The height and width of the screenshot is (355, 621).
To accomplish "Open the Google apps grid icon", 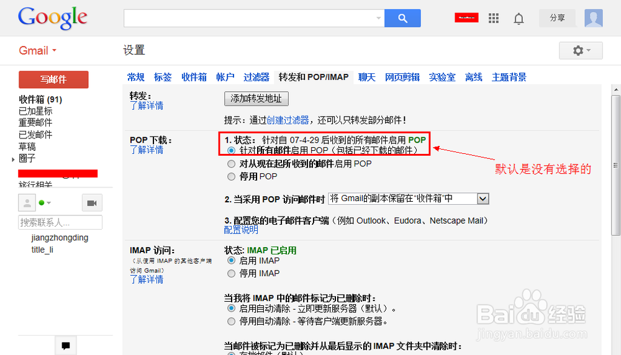I will coord(494,18).
